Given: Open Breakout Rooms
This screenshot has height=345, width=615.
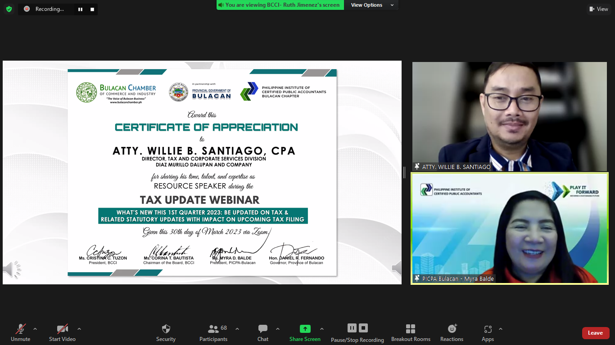Looking at the screenshot, I should pos(411,333).
